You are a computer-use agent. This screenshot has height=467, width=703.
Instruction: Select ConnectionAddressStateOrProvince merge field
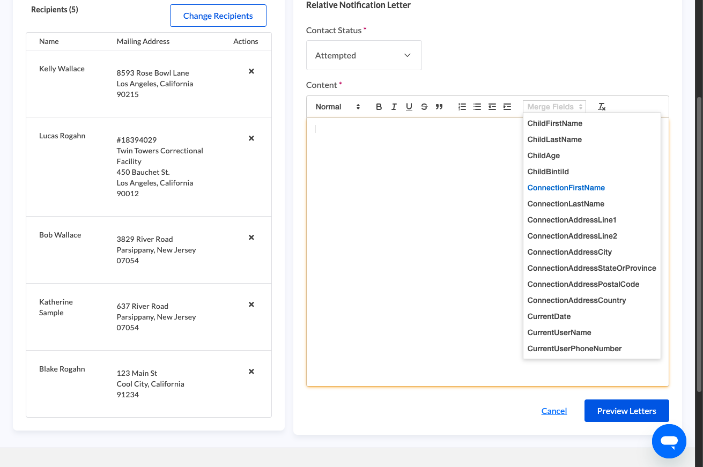pyautogui.click(x=591, y=268)
